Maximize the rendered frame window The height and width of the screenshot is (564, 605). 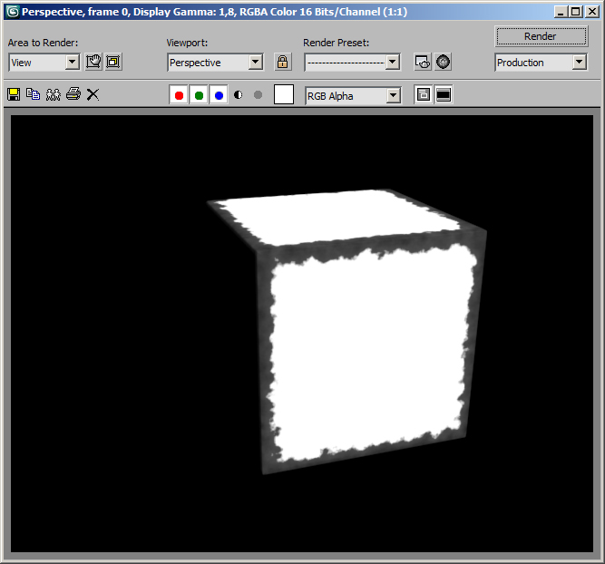(x=575, y=12)
